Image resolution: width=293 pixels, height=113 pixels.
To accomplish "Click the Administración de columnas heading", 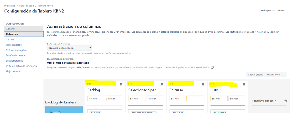I will point(74,26).
